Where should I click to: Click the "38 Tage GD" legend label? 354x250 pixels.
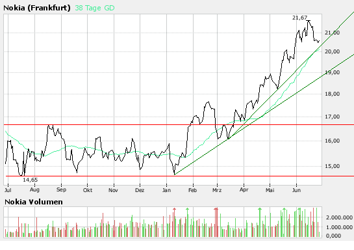95,8
